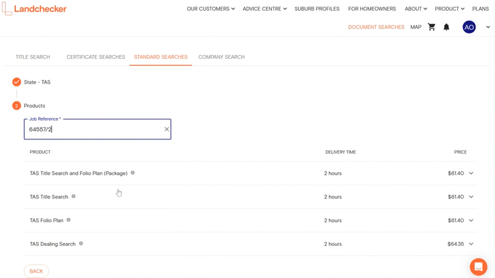This screenshot has width=495, height=278.
Task: Open the Map link
Action: tap(416, 27)
